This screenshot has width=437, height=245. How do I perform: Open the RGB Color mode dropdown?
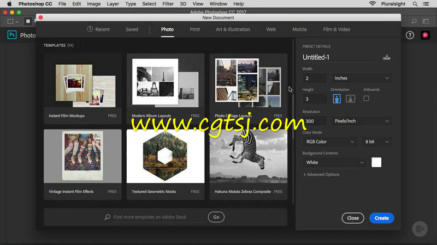[330, 142]
